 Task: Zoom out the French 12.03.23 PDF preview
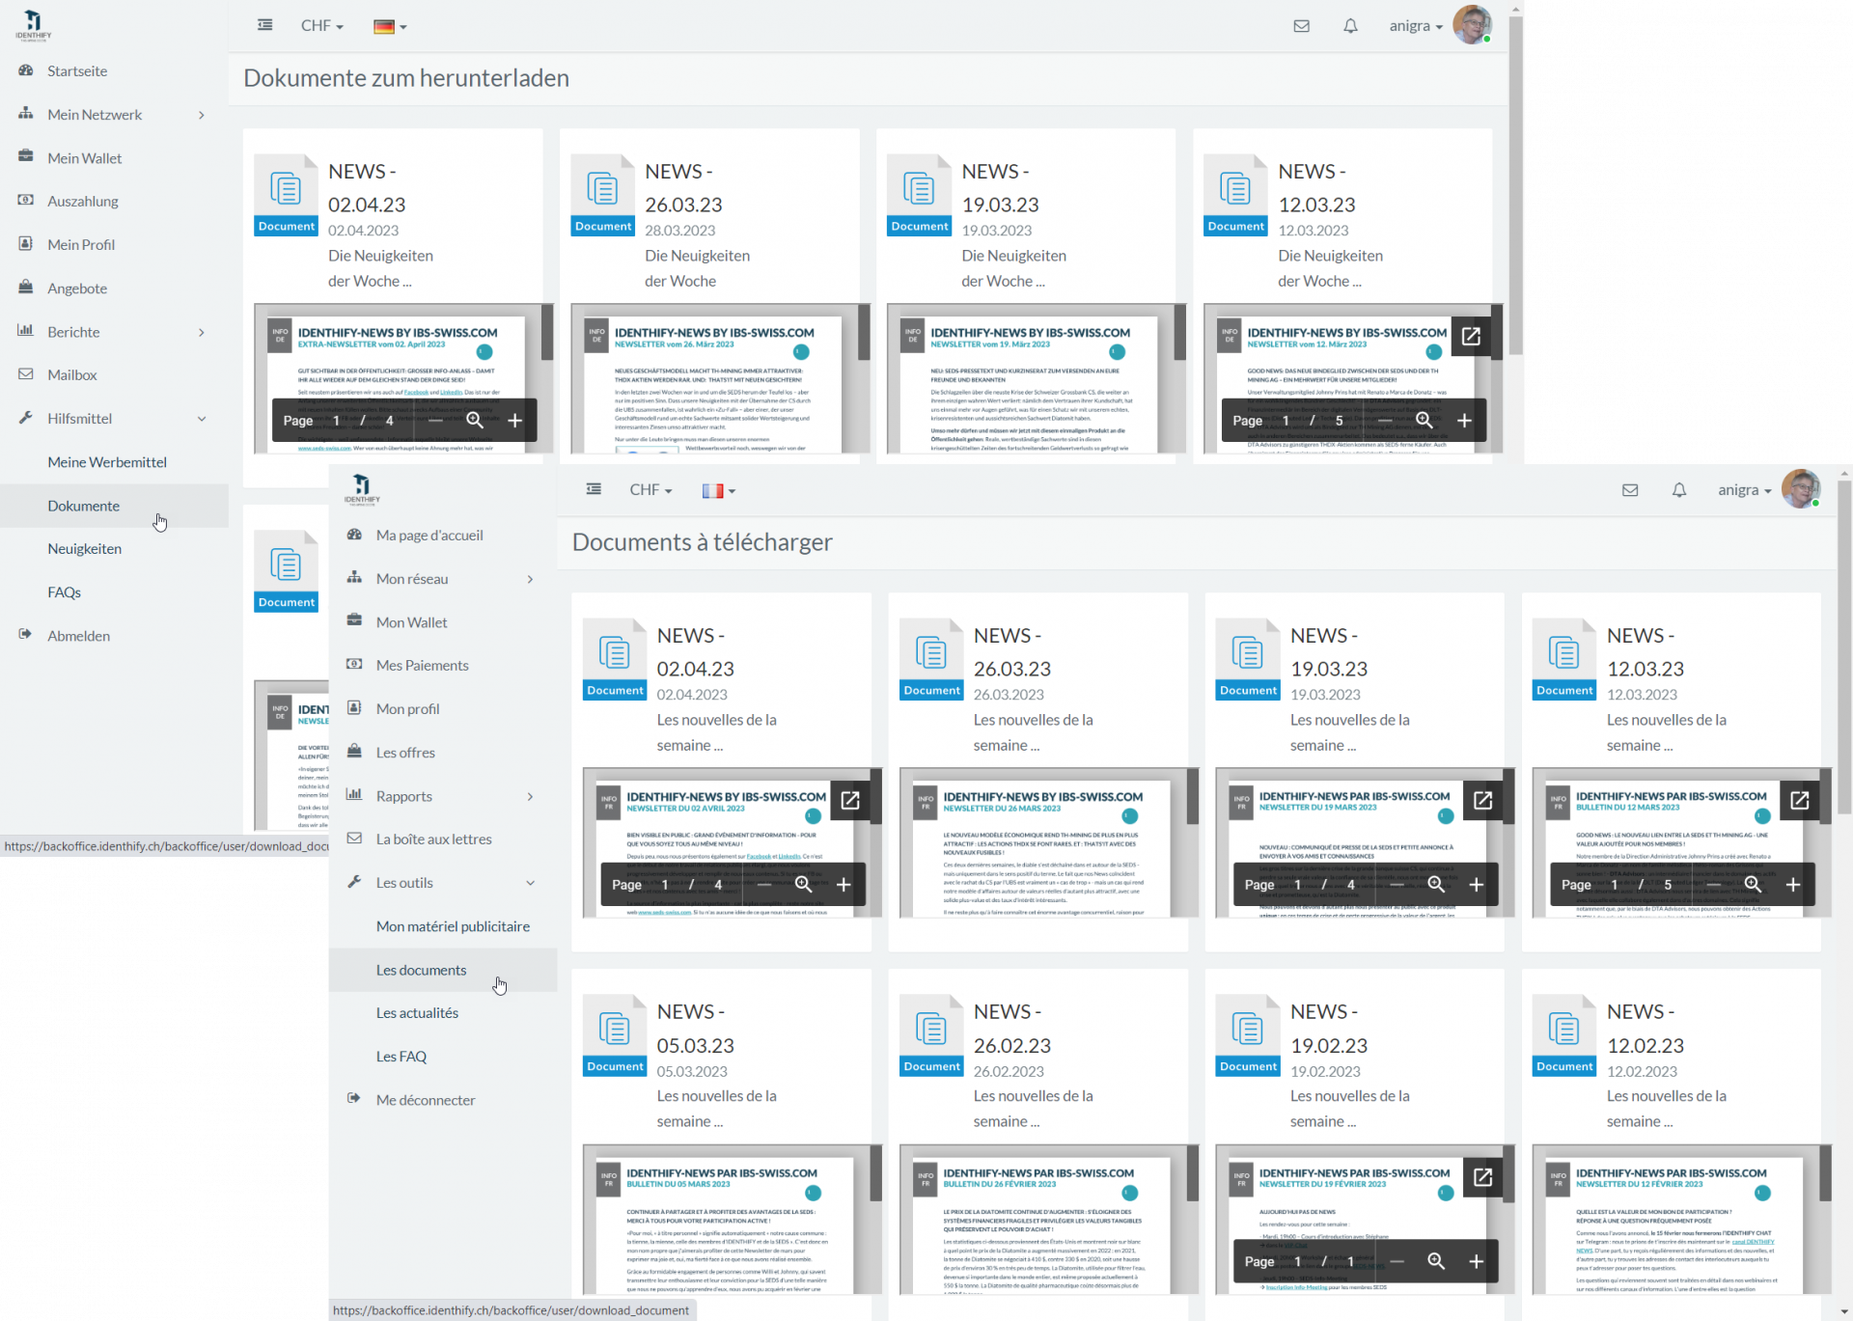(x=1713, y=885)
